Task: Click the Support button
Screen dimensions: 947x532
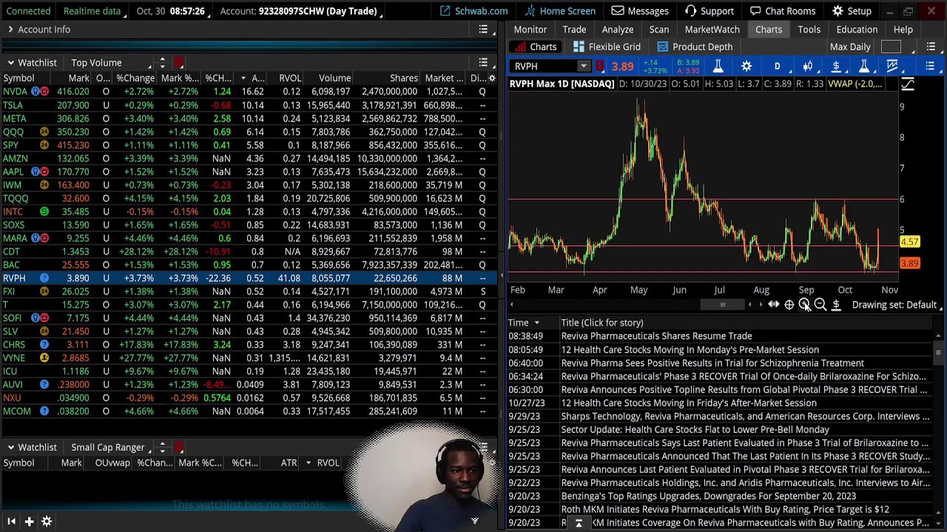Action: [710, 11]
